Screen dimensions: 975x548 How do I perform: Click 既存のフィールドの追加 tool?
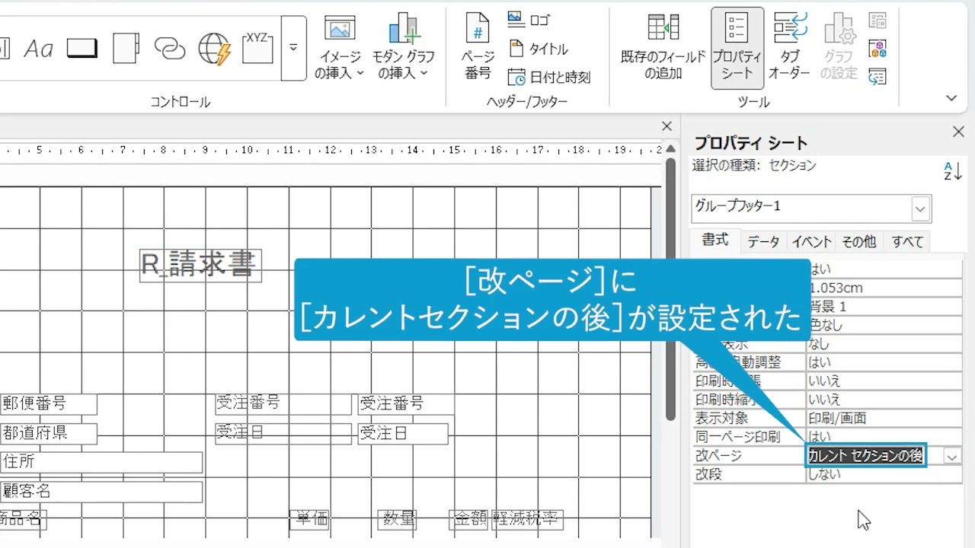tap(663, 47)
